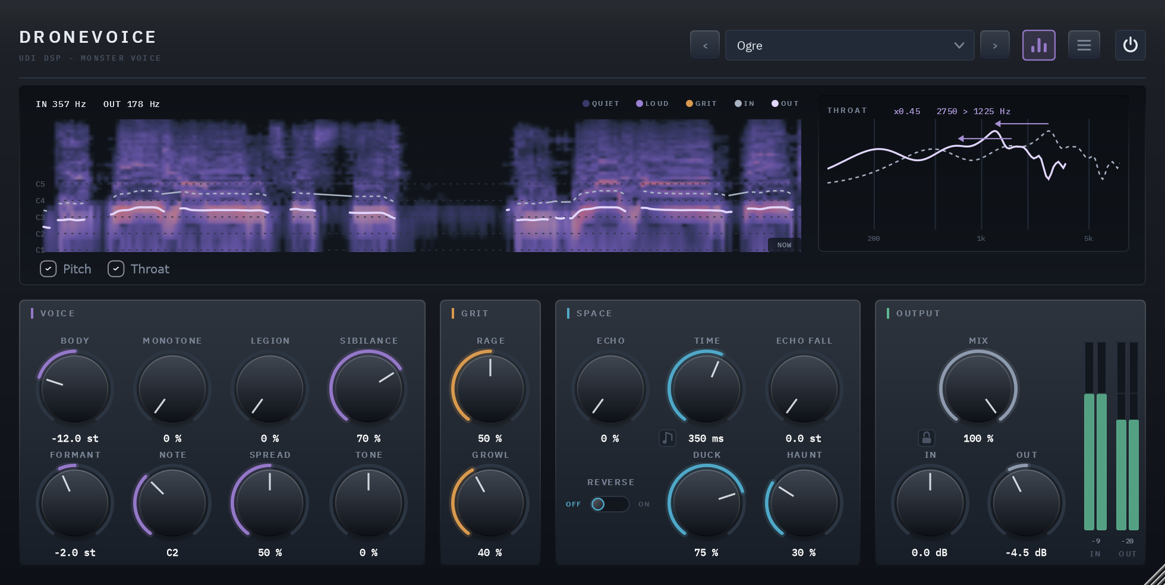Click the -12.0 st body value
This screenshot has height=585, width=1165.
(75, 438)
